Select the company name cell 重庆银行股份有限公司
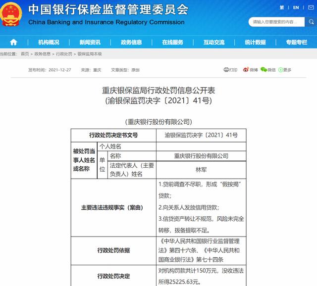 (201, 156)
